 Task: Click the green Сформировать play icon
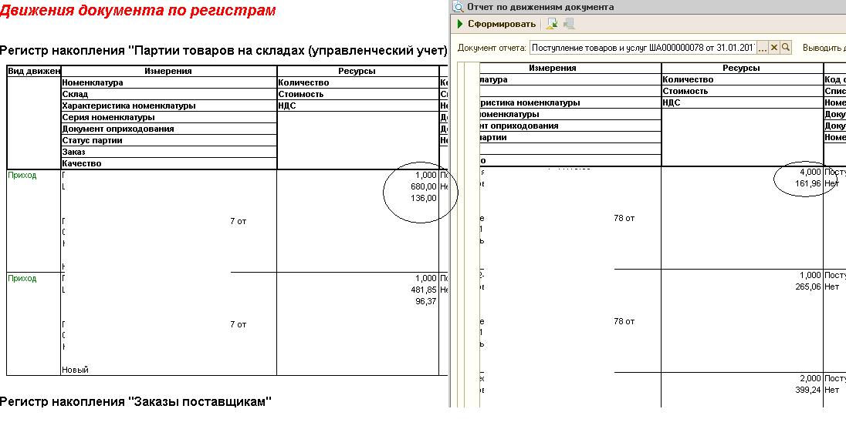tap(460, 24)
